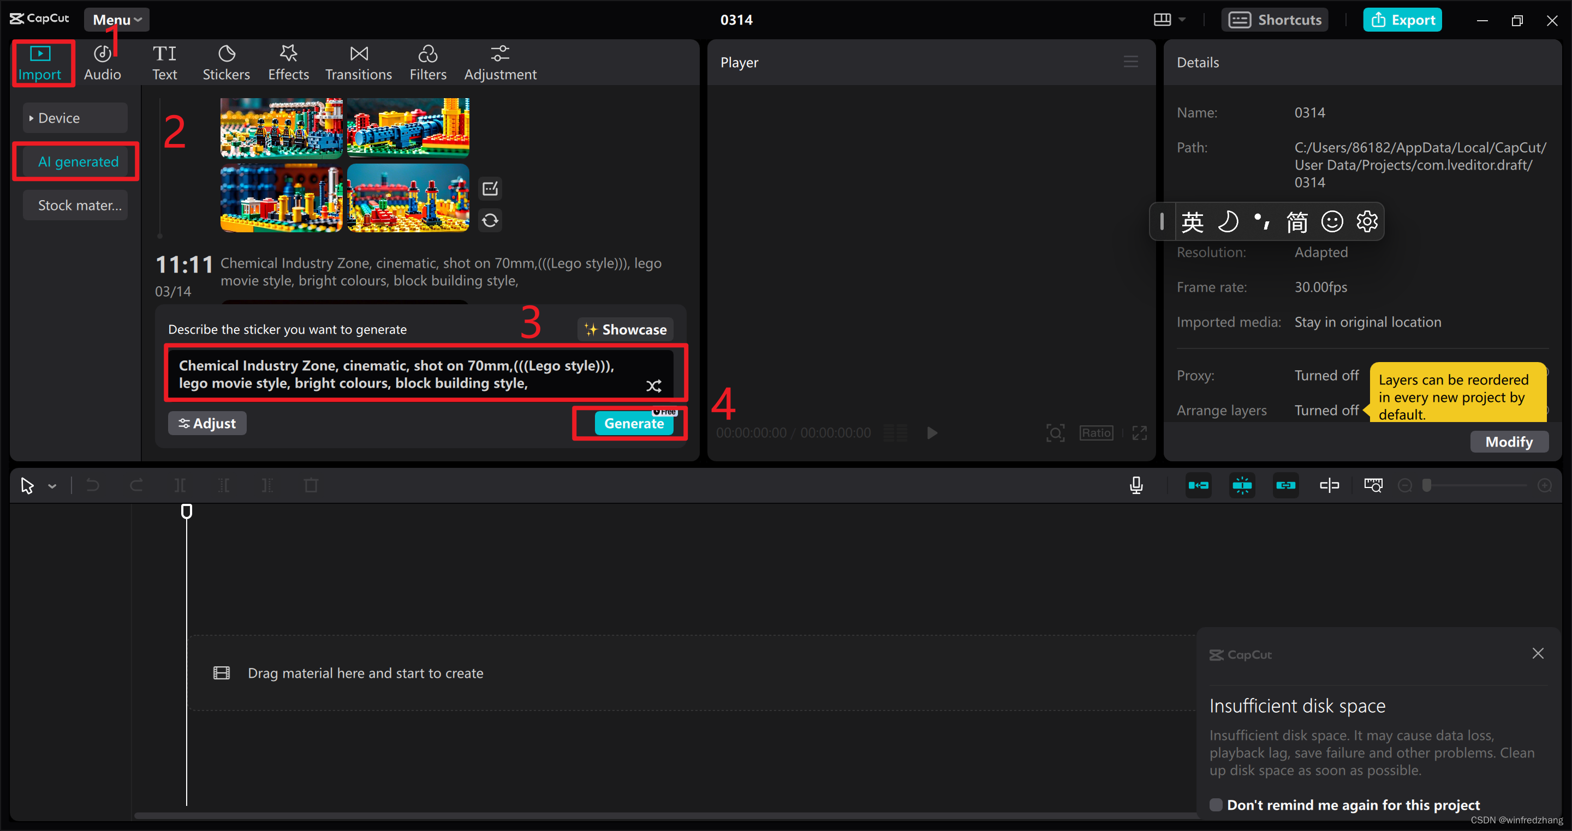Click the microphone record voiceover icon
This screenshot has height=831, width=1572.
click(x=1136, y=485)
